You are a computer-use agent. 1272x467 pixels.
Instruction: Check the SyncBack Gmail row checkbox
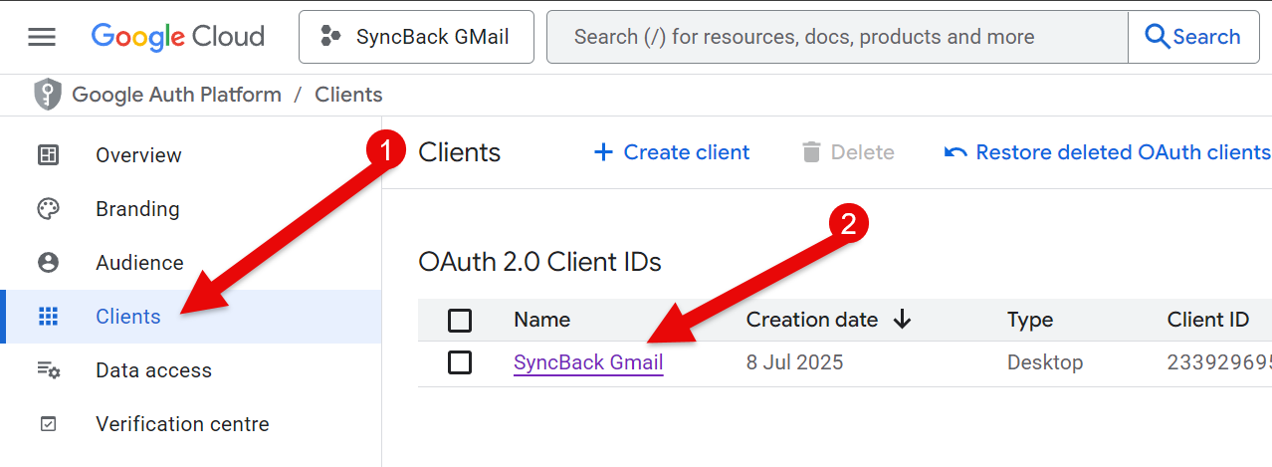pos(460,362)
